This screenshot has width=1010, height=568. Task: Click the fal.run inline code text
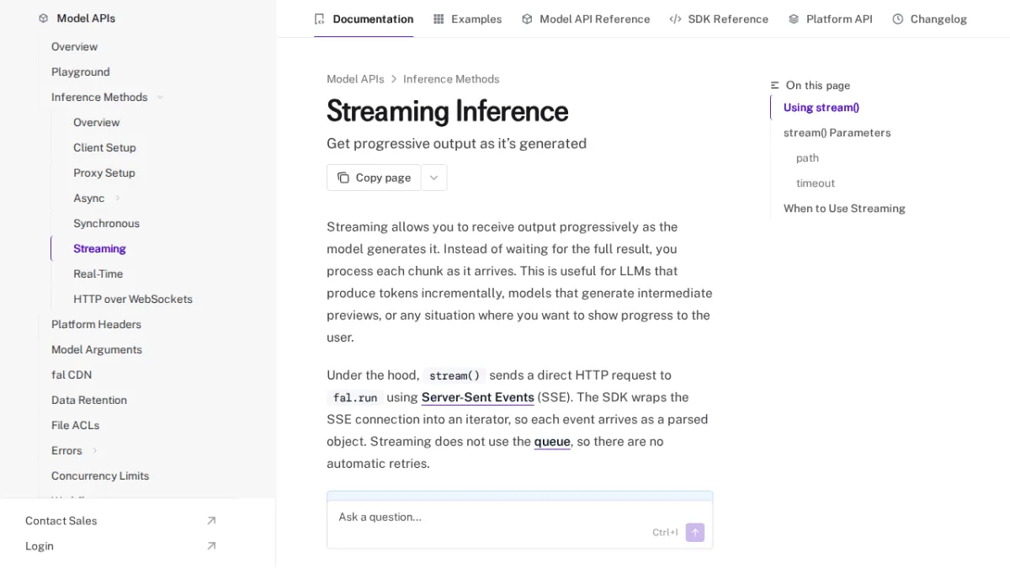pyautogui.click(x=355, y=398)
